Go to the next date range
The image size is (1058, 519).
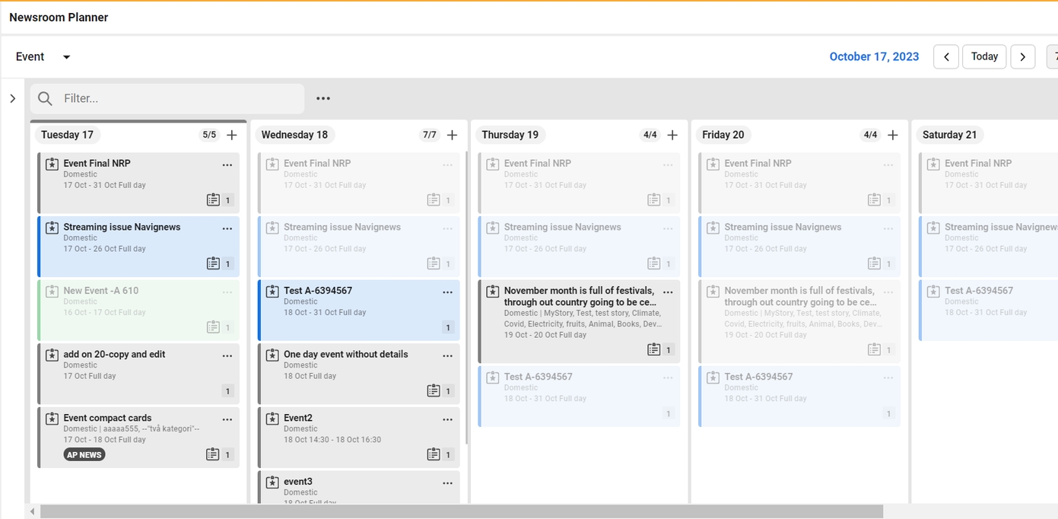(x=1022, y=57)
